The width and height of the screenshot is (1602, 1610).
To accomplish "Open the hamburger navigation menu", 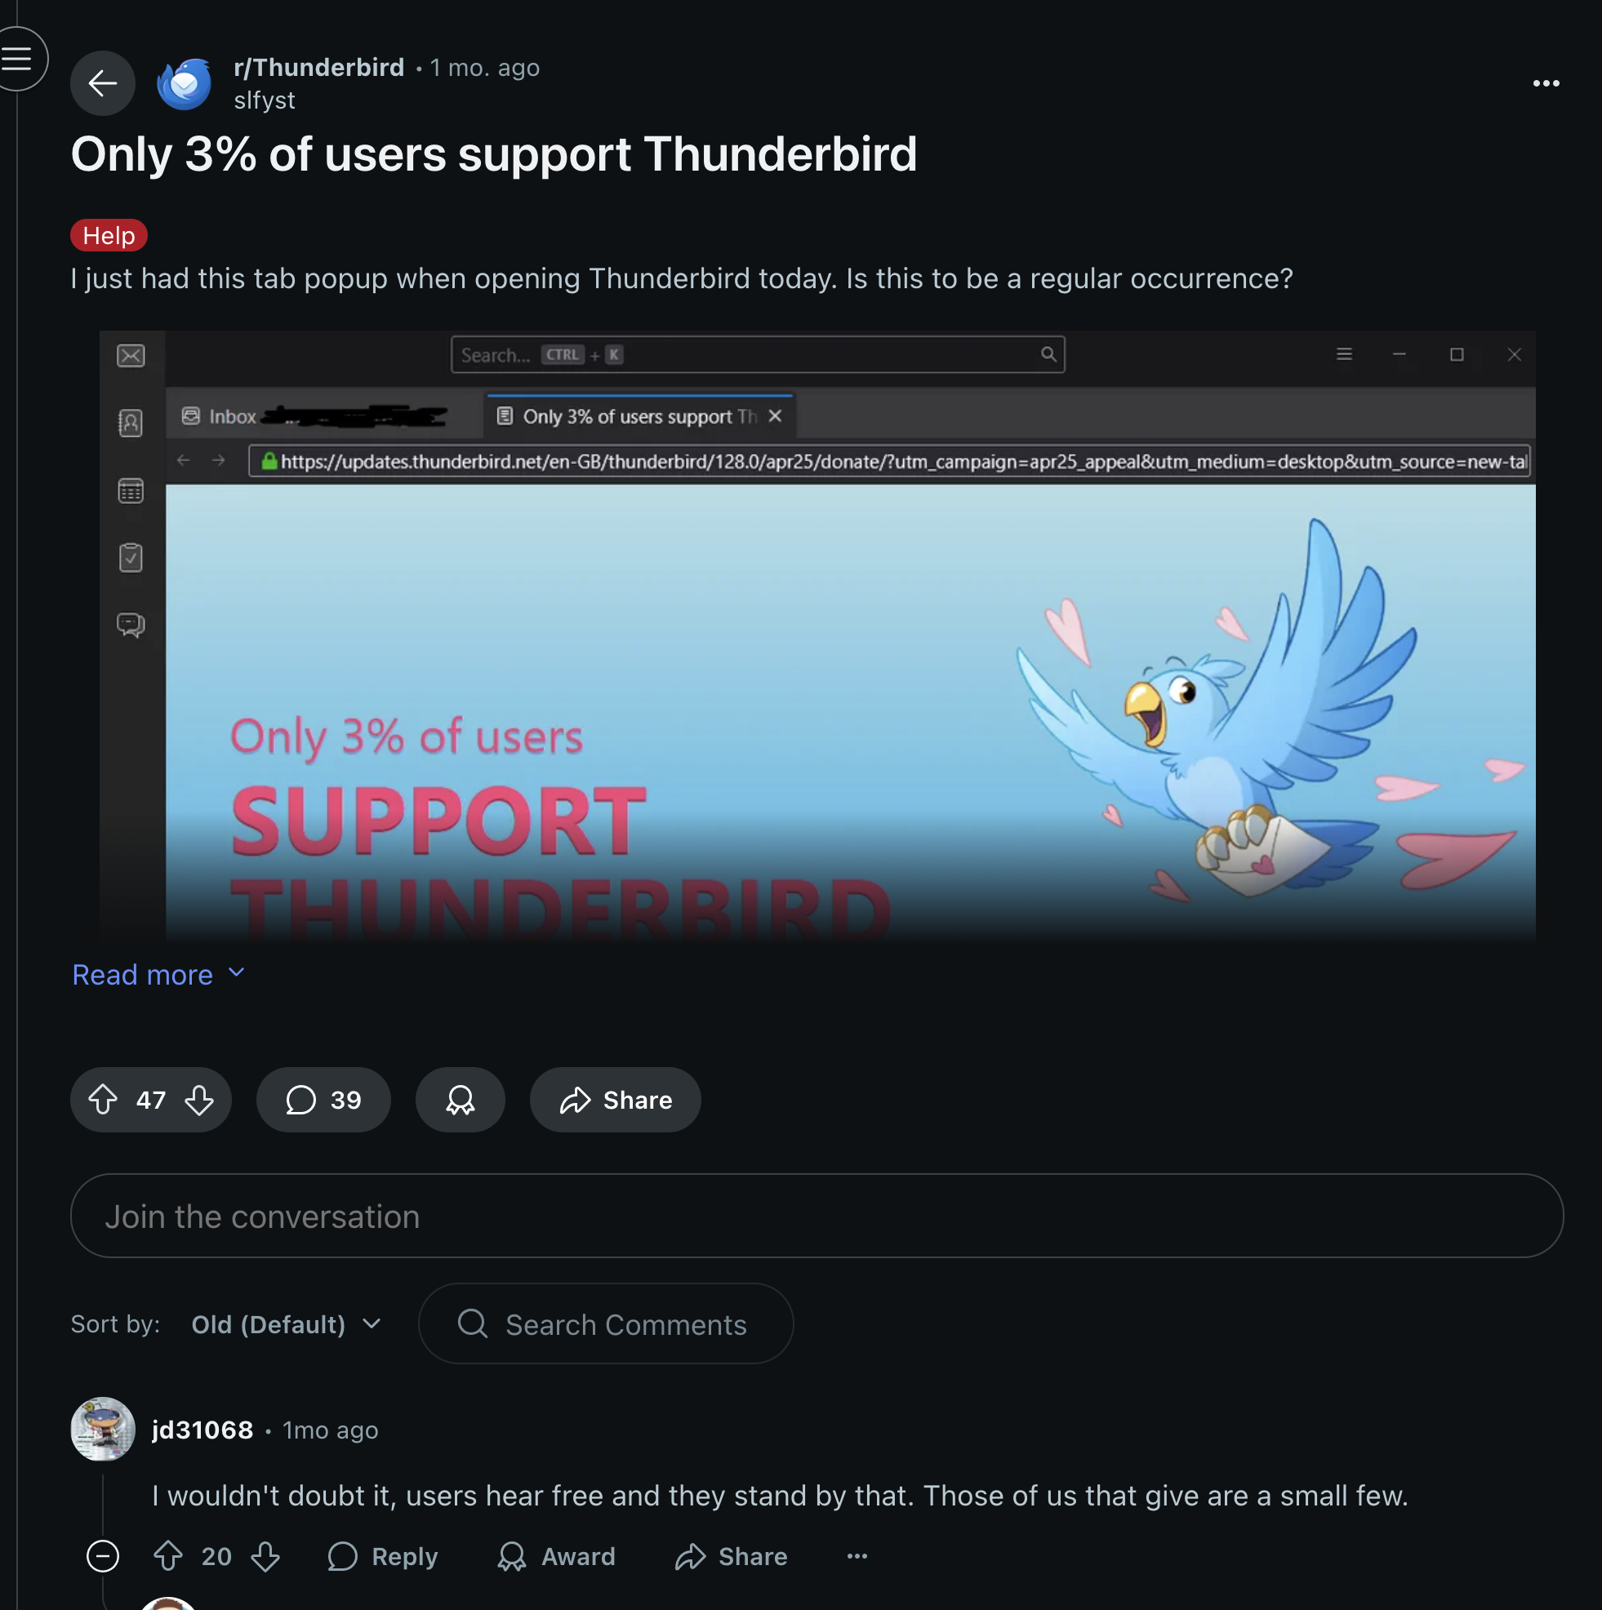I will pos(17,59).
